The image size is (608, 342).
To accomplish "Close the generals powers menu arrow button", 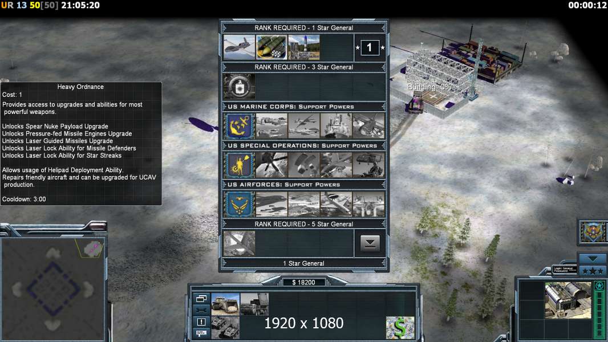I will (370, 243).
